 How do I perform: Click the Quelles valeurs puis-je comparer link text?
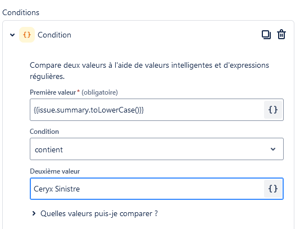pyautogui.click(x=99, y=213)
